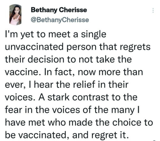Viewport: 160px width, 141px height.
Task: Click the Bethany Cherisse display name
Action: coord(59,10)
